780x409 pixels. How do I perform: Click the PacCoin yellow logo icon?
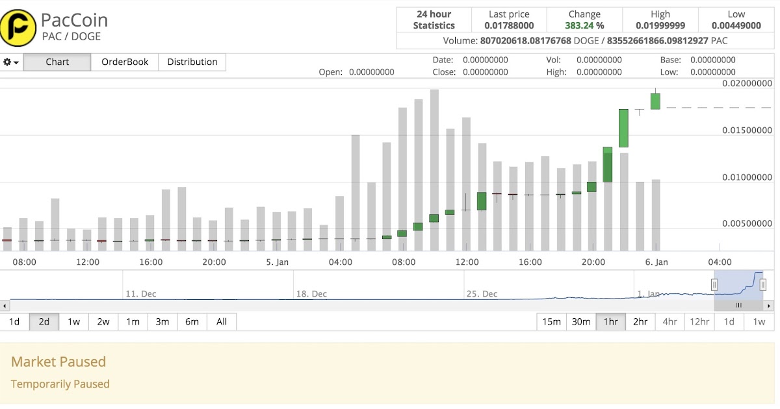[18, 28]
